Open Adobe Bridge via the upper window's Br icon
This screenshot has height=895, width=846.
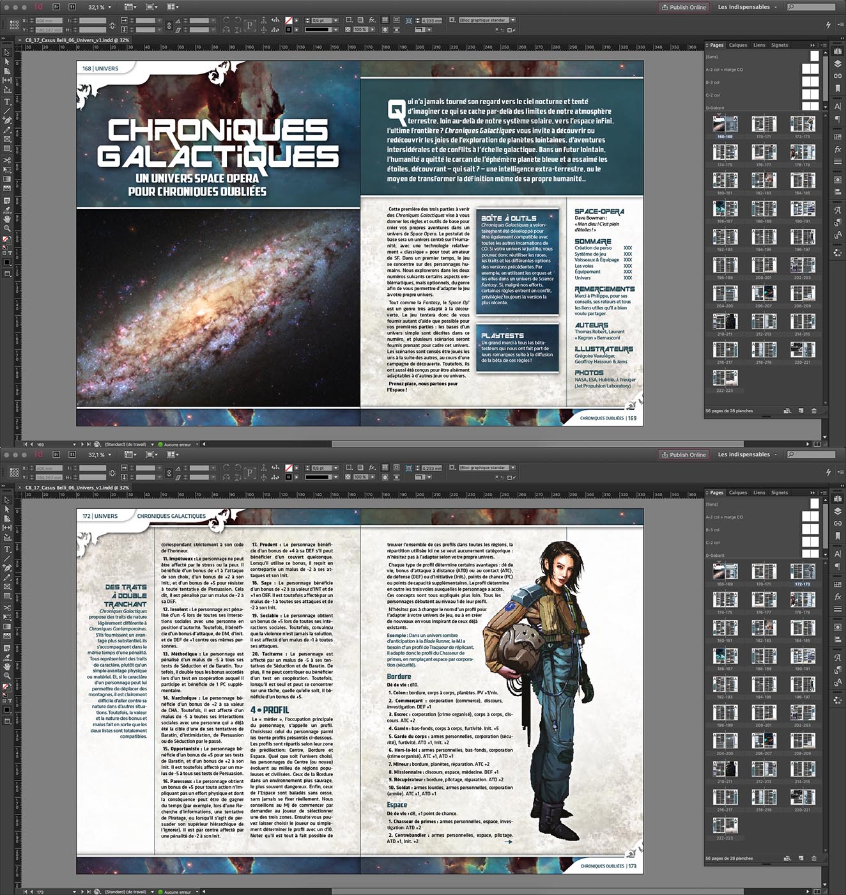click(x=56, y=7)
